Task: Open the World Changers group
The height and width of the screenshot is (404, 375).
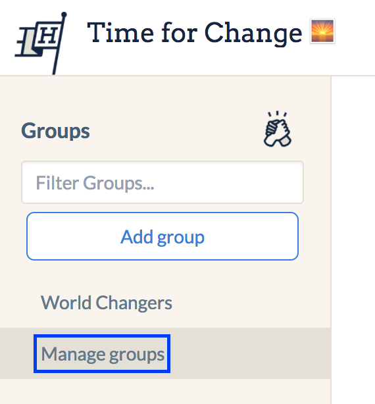Action: [107, 303]
